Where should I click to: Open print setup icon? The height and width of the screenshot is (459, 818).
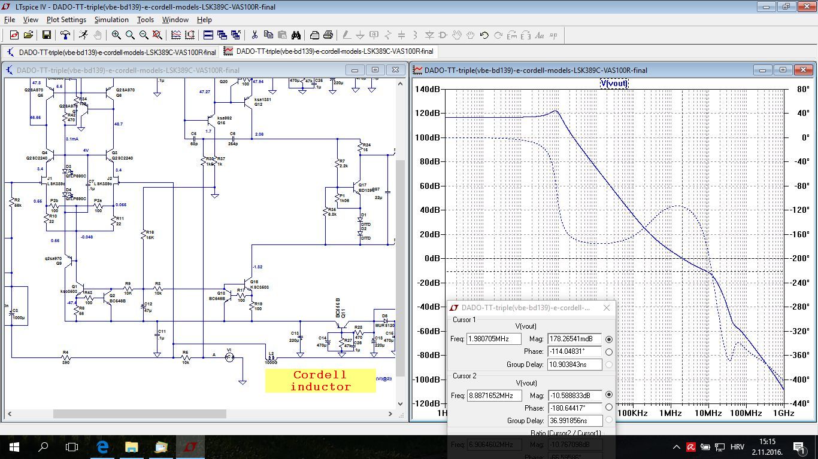314,35
